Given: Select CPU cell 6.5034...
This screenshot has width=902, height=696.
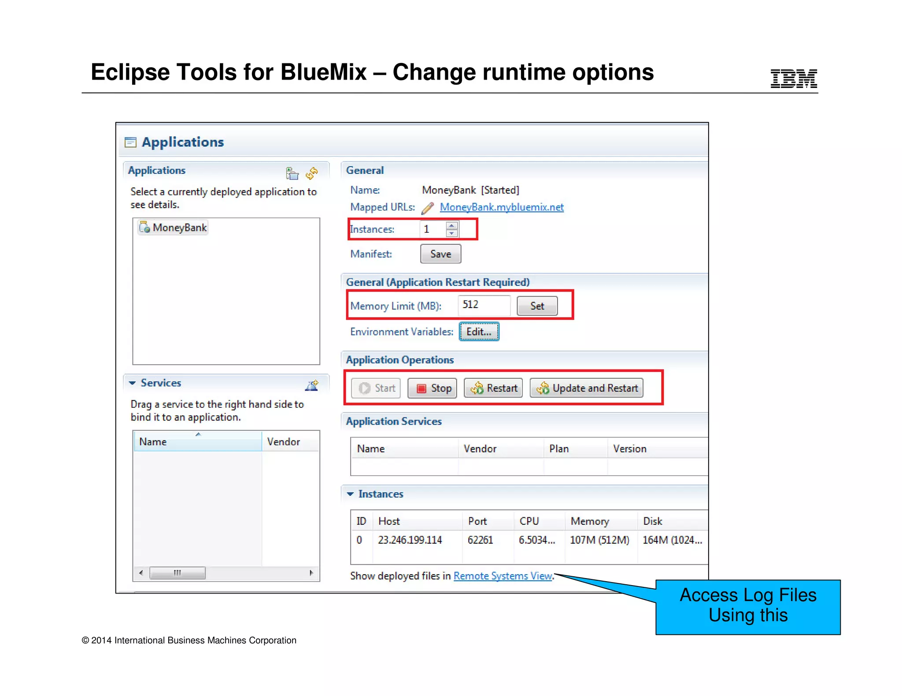Looking at the screenshot, I should tap(537, 540).
